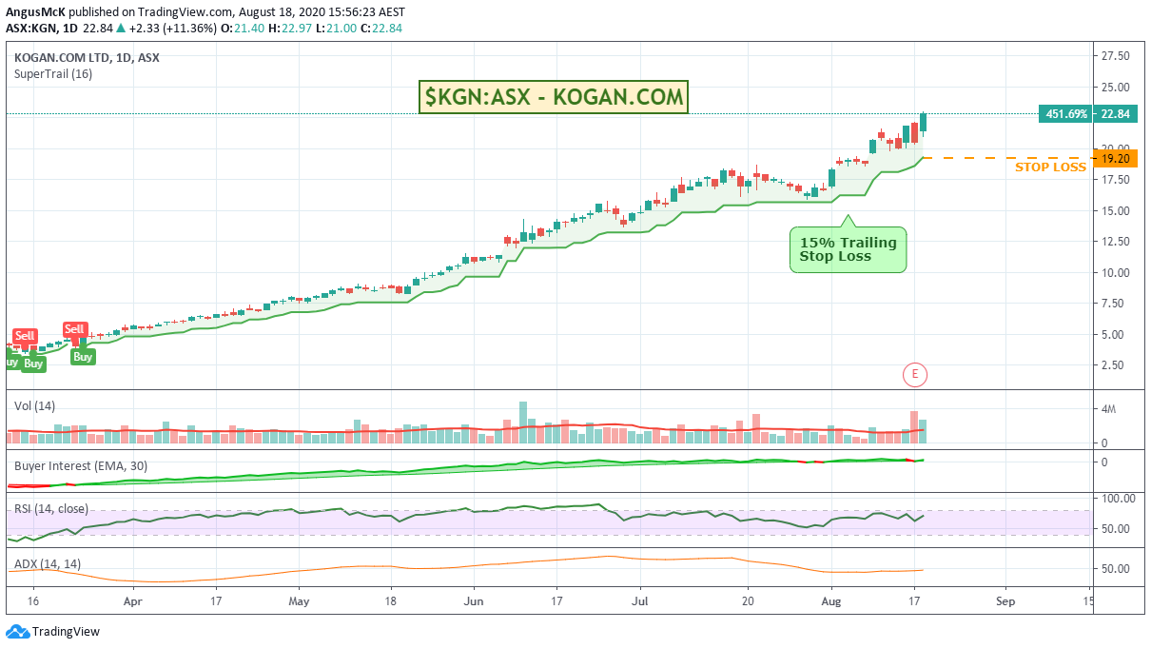The width and height of the screenshot is (1151, 649).
Task: Click the 'Jul' date axis label
Action: tap(640, 602)
